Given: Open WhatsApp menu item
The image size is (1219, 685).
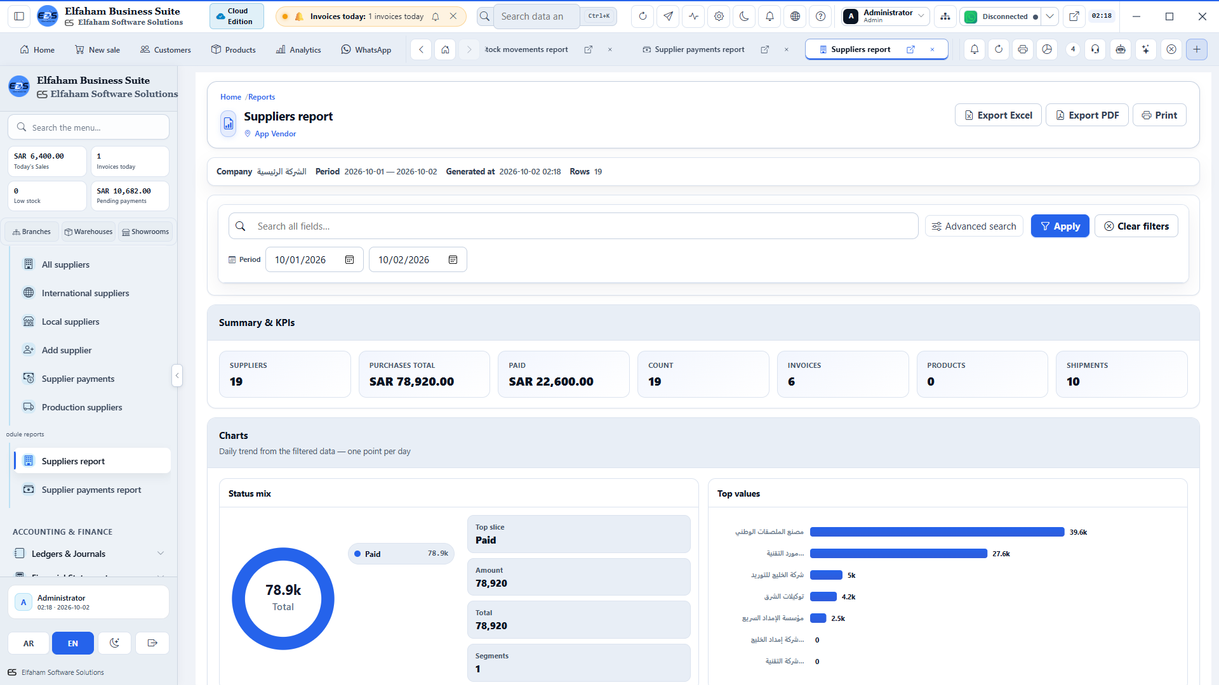Looking at the screenshot, I should coord(366,49).
